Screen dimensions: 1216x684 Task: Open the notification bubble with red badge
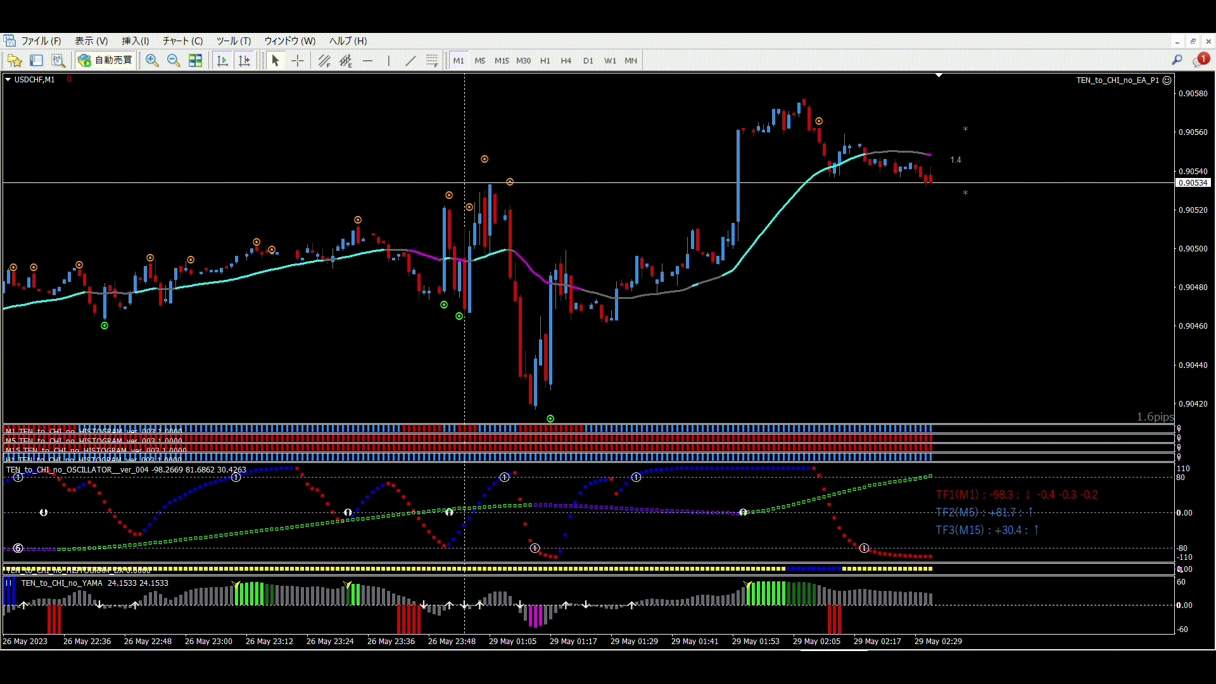pos(1200,60)
